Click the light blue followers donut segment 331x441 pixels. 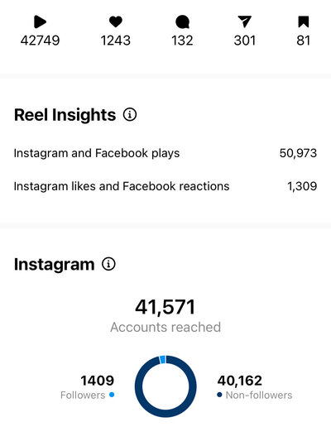click(x=162, y=360)
